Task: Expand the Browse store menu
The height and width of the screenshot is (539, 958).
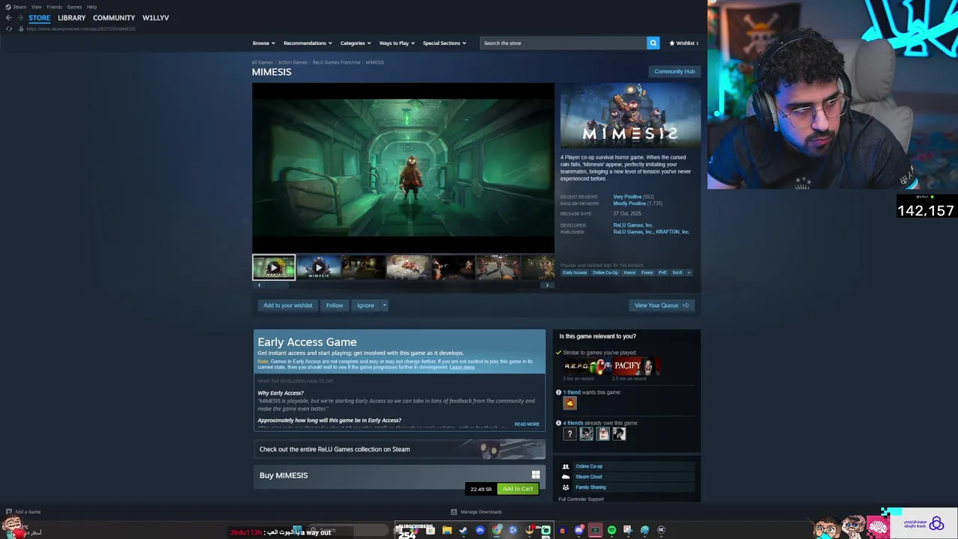Action: click(263, 43)
